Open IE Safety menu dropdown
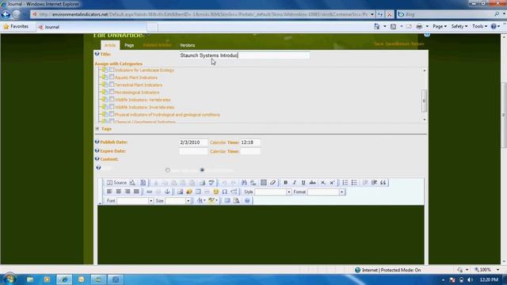The width and height of the screenshot is (507, 285). tap(459, 26)
